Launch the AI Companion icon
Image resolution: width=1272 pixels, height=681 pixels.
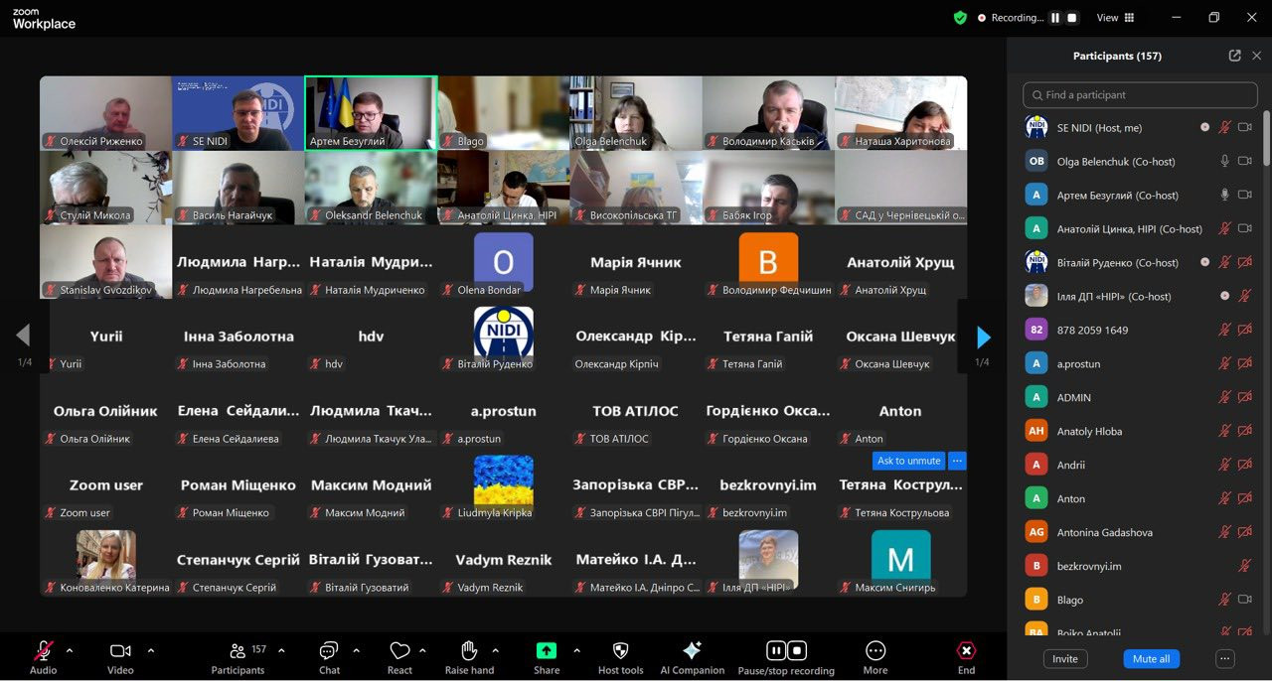click(x=692, y=650)
